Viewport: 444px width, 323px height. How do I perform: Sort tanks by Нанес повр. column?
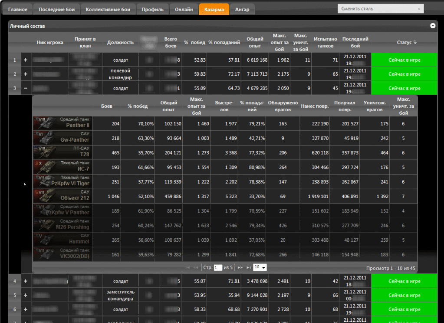(x=315, y=106)
